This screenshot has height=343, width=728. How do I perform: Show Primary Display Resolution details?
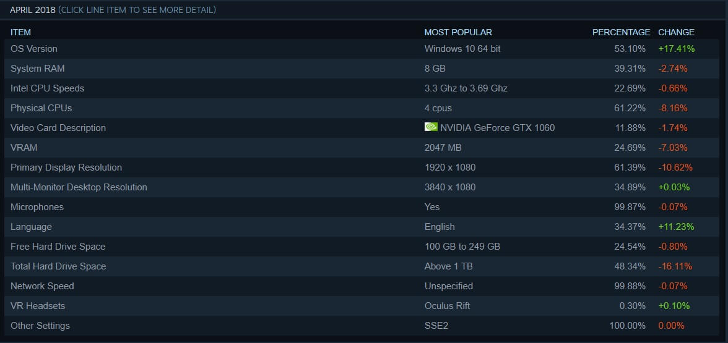point(66,167)
